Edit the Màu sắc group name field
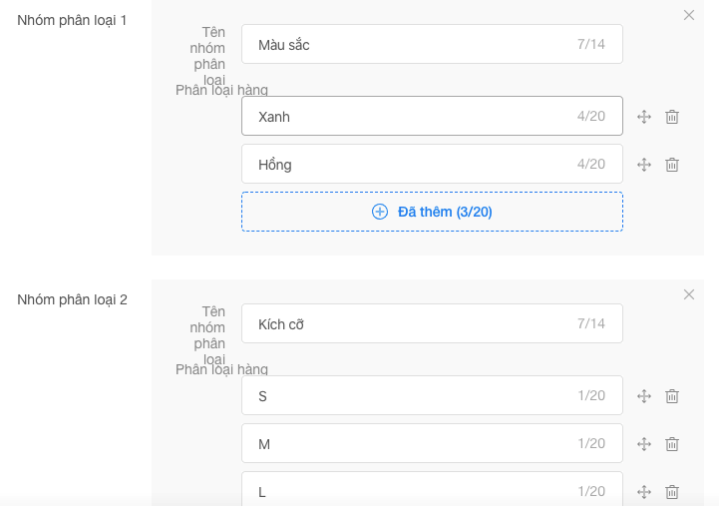719x515 pixels. click(x=409, y=45)
